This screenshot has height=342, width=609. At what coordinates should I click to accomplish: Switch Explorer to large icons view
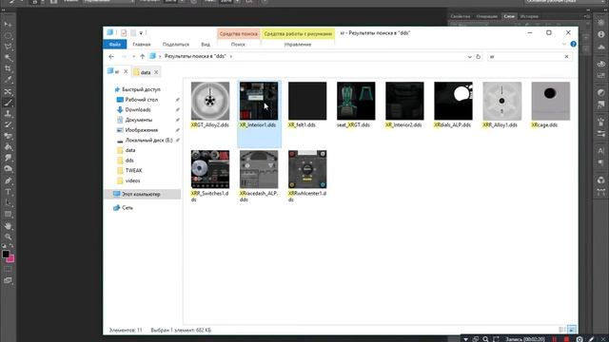click(x=572, y=330)
